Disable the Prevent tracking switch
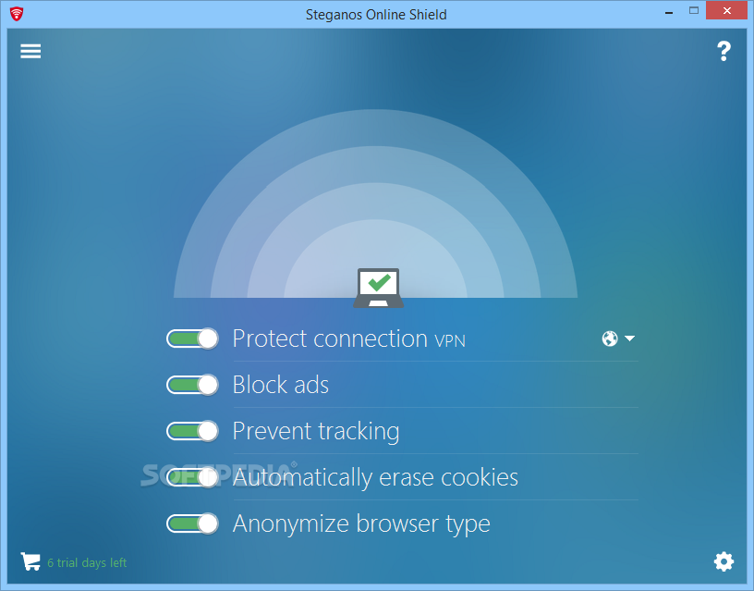754x591 pixels. (x=192, y=431)
